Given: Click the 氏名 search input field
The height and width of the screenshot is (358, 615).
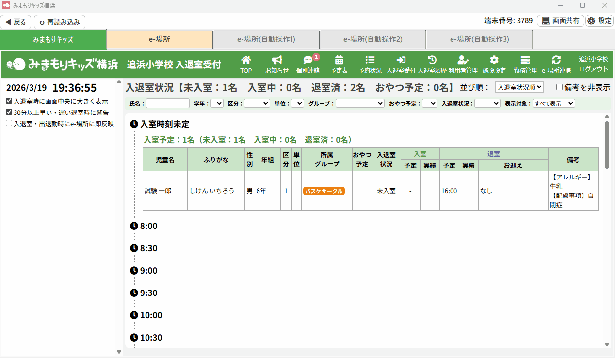Looking at the screenshot, I should tap(168, 103).
